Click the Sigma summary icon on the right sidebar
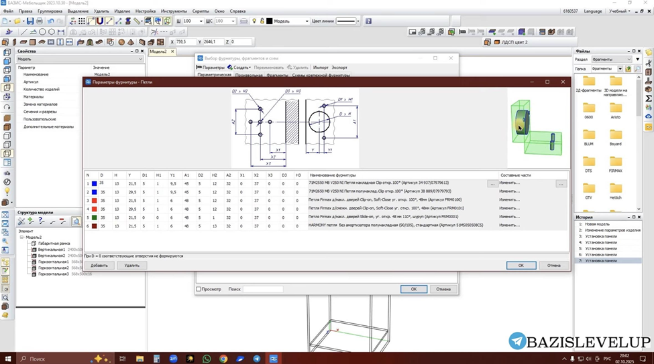The image size is (654, 364). pos(649,98)
